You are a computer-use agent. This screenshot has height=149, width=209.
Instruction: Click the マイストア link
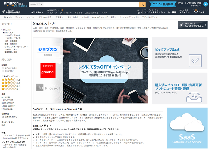tap(52, 13)
